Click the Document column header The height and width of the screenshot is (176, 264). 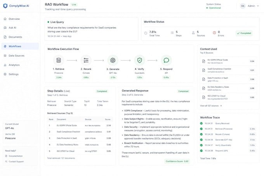click(x=61, y=119)
